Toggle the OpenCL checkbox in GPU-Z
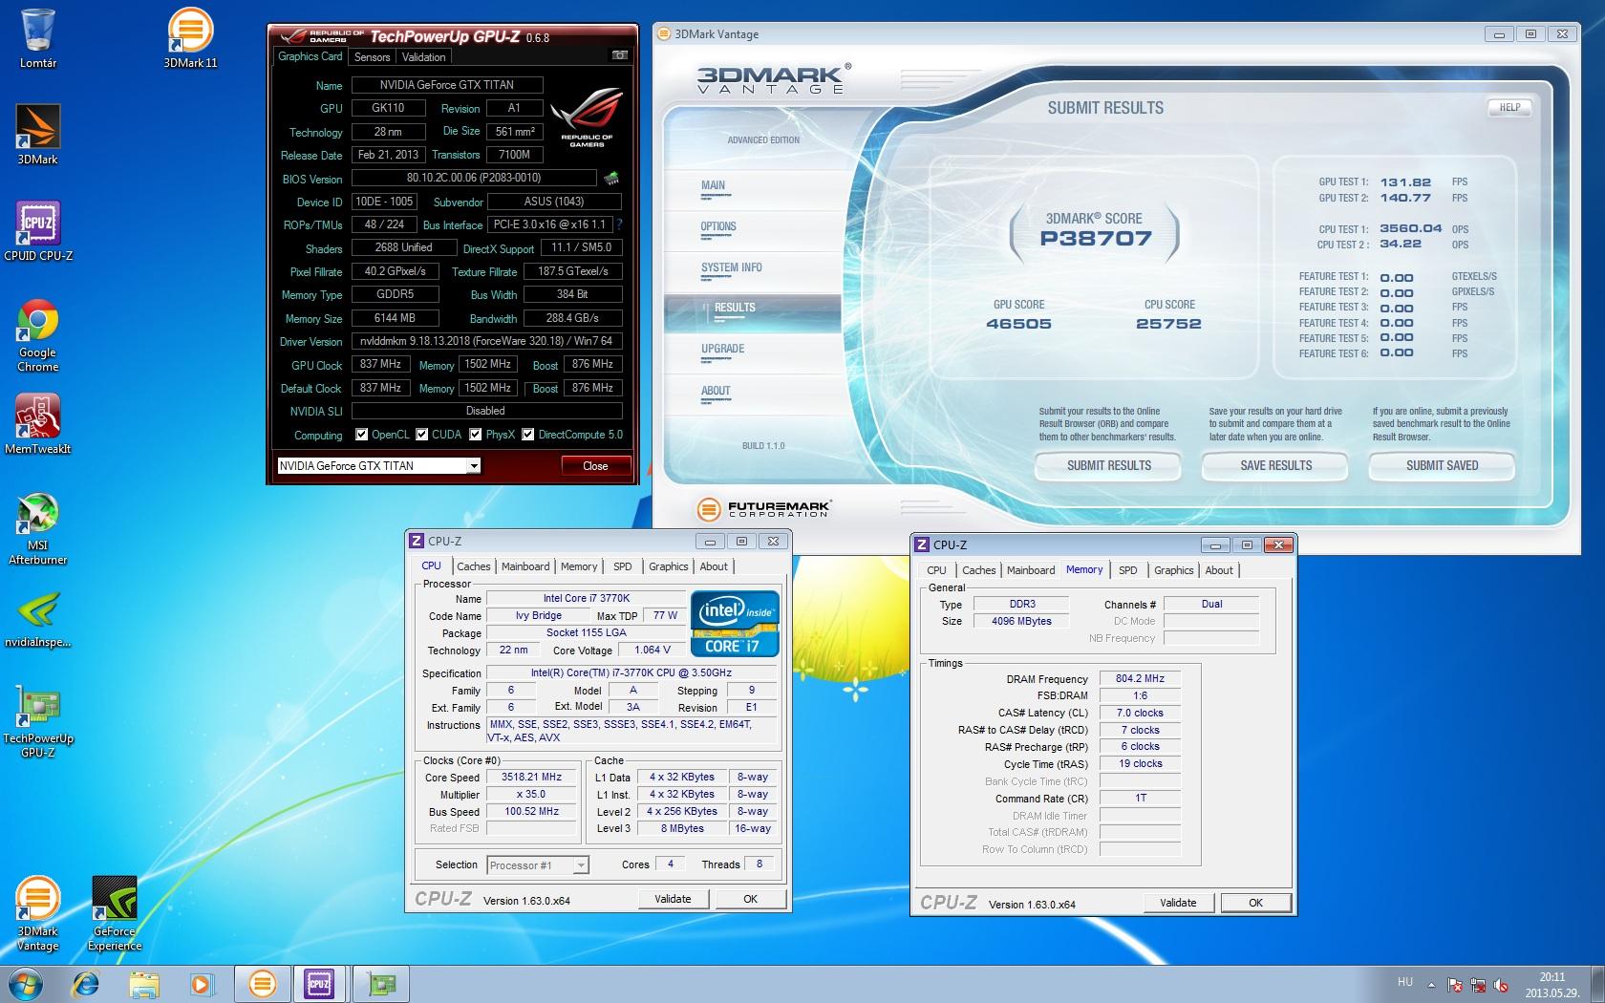The height and width of the screenshot is (1003, 1605). [361, 435]
